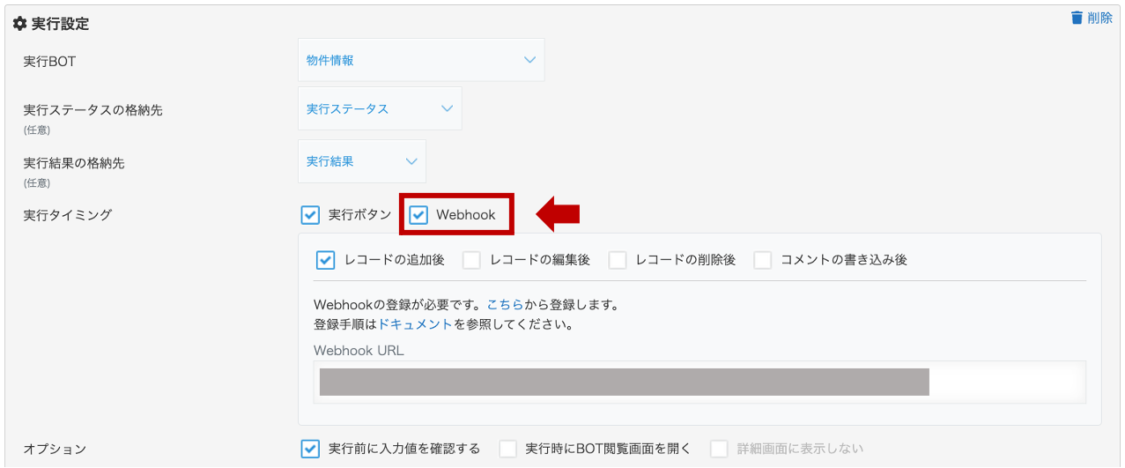This screenshot has width=1125, height=468.
Task: Check the コメントの書き込み後 checkbox
Action: coord(763,260)
